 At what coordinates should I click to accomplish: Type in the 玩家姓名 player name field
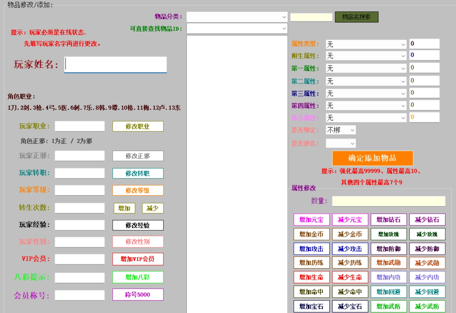pyautogui.click(x=115, y=65)
